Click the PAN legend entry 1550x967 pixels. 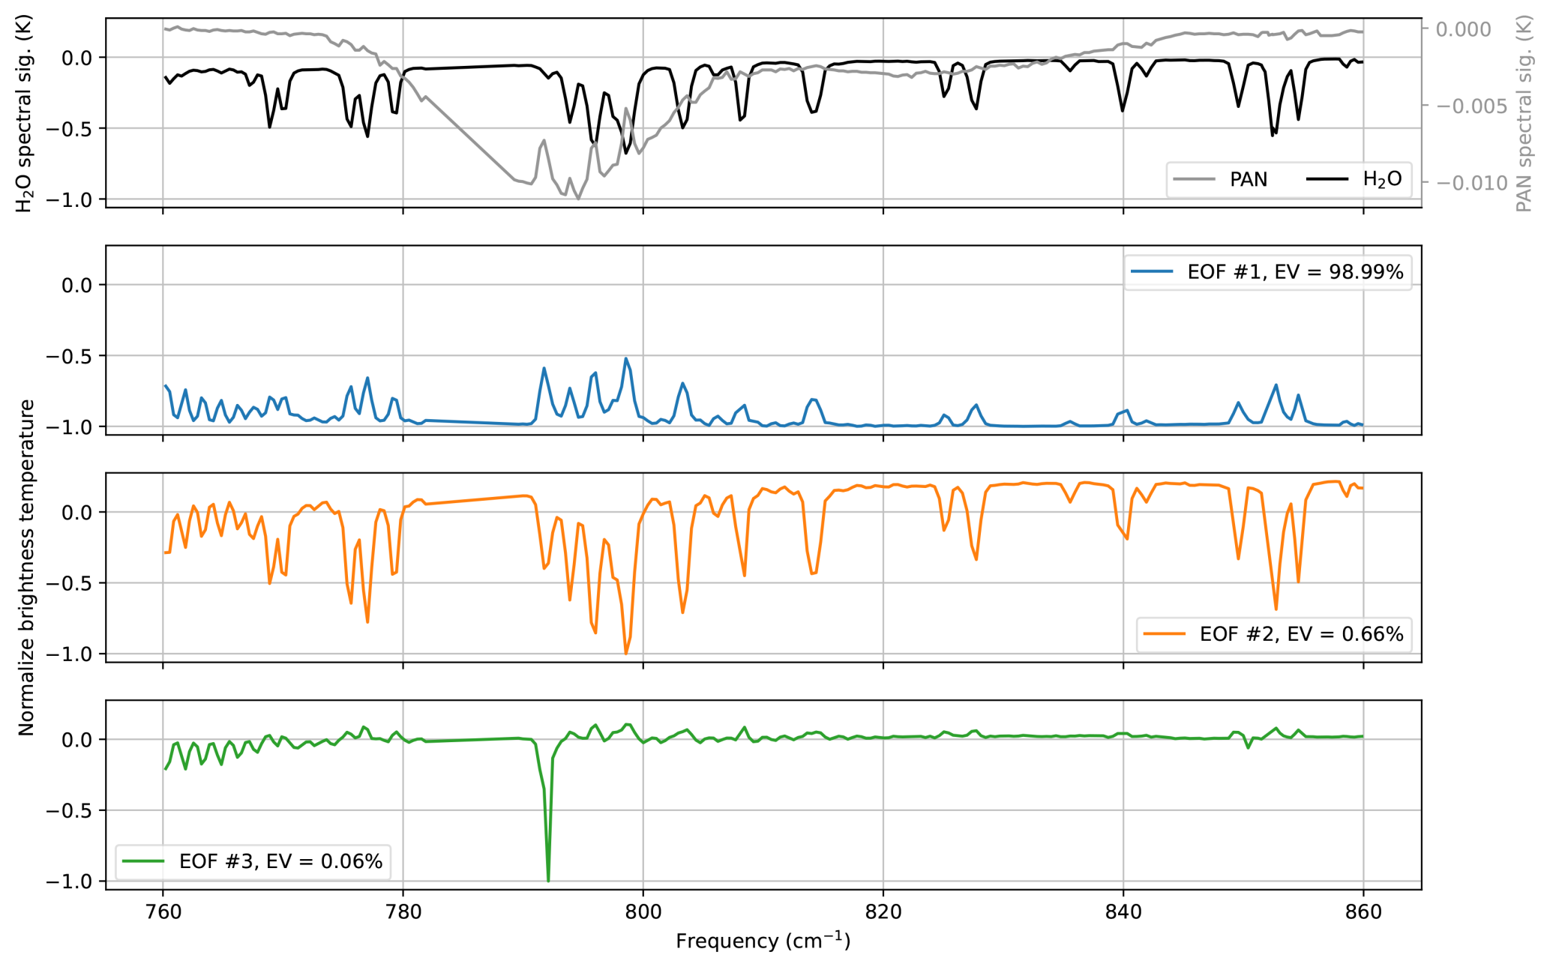[x=1248, y=180]
